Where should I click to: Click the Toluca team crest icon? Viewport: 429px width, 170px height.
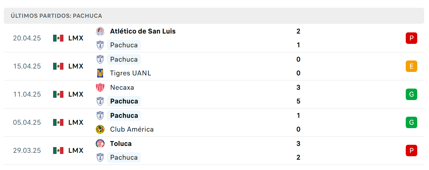coord(100,144)
